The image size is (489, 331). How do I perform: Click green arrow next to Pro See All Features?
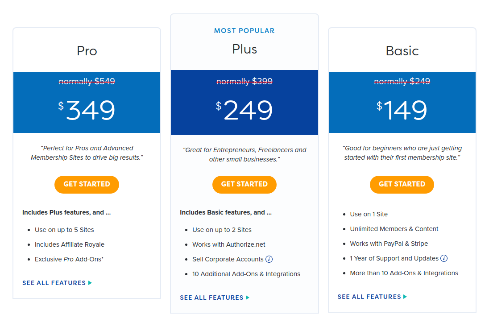(x=90, y=283)
